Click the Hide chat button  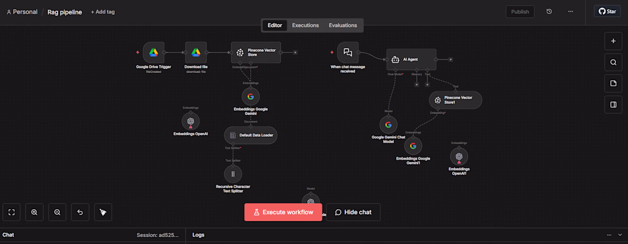pos(353,213)
